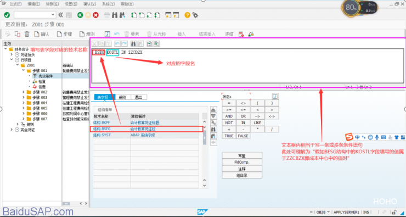Expand the 步骤 002 folder

coord(23,92)
